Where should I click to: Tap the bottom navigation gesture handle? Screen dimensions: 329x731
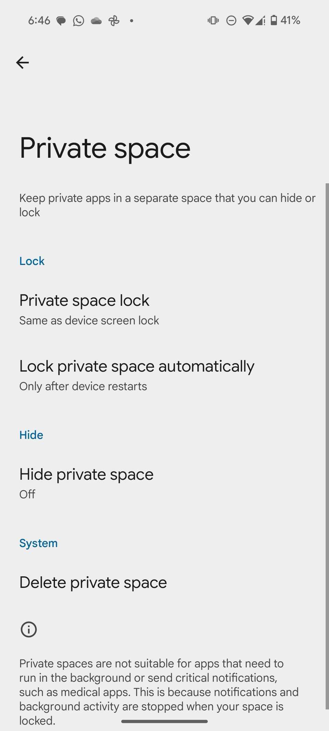tap(164, 721)
